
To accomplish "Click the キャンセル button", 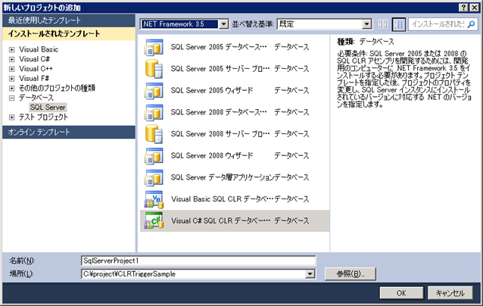I will [450, 293].
